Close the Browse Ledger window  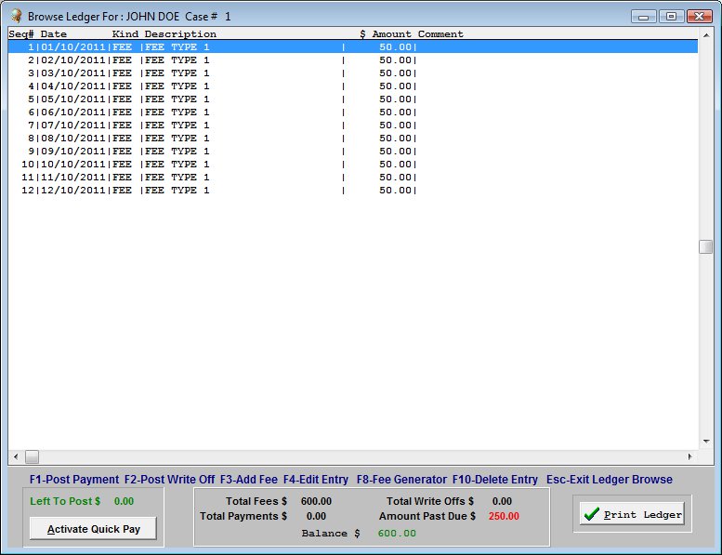pos(699,17)
